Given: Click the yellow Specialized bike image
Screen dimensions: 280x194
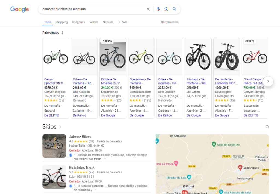Looking at the screenshot, I should tap(141, 57).
